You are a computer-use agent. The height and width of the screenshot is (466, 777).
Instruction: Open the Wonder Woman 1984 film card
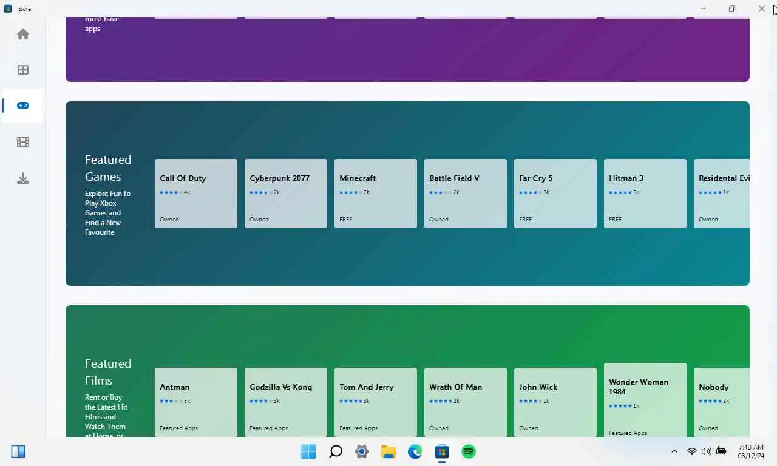coord(645,400)
